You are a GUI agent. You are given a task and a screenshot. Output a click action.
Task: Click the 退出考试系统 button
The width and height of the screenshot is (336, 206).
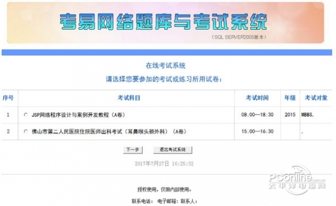coord(172,150)
